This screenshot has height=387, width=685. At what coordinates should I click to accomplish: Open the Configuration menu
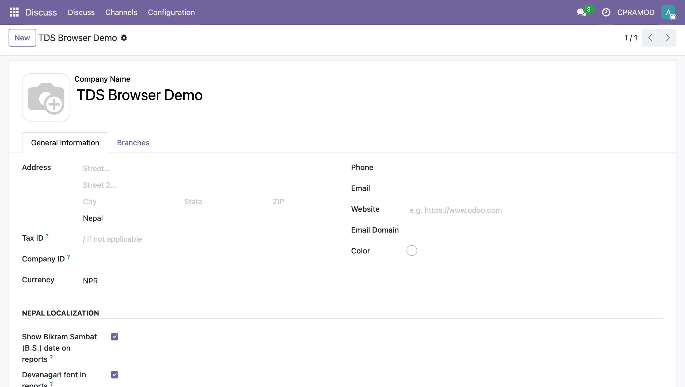coord(171,12)
